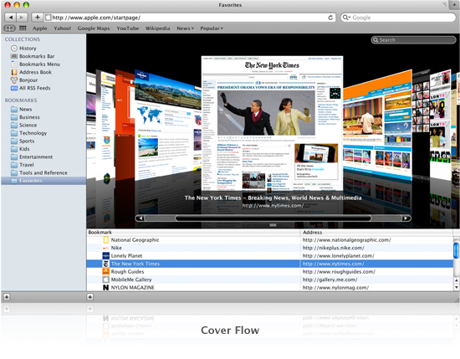Click the Forward navigation arrow
The width and height of the screenshot is (460, 359).
(x=22, y=18)
